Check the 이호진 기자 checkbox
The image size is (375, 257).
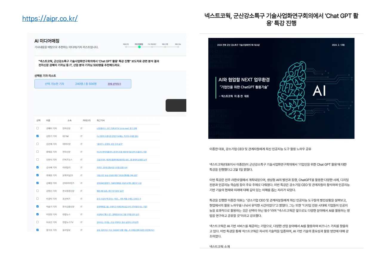(38, 222)
